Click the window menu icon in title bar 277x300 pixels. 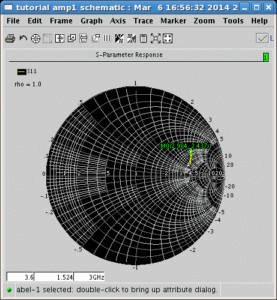pyautogui.click(x=8, y=7)
